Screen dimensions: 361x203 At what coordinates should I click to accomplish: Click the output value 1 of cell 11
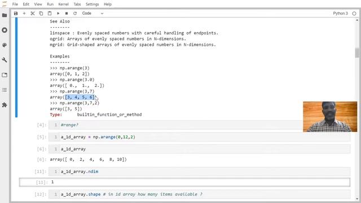click(52, 182)
